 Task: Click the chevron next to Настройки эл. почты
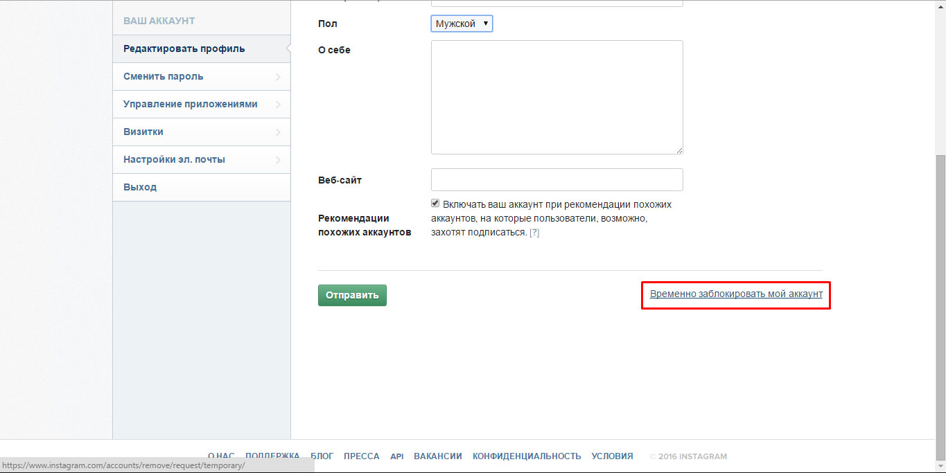[278, 160]
